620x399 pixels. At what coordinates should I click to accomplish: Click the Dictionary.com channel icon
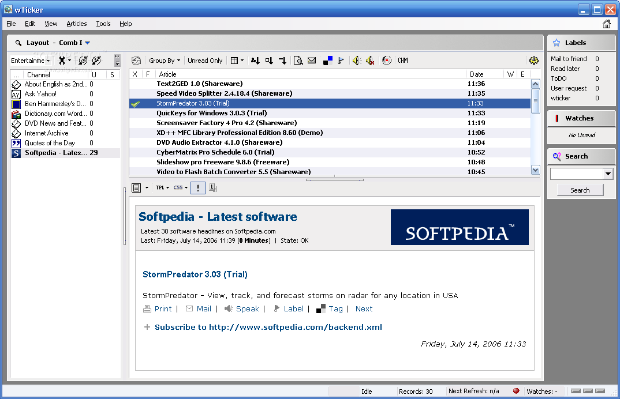coord(16,114)
